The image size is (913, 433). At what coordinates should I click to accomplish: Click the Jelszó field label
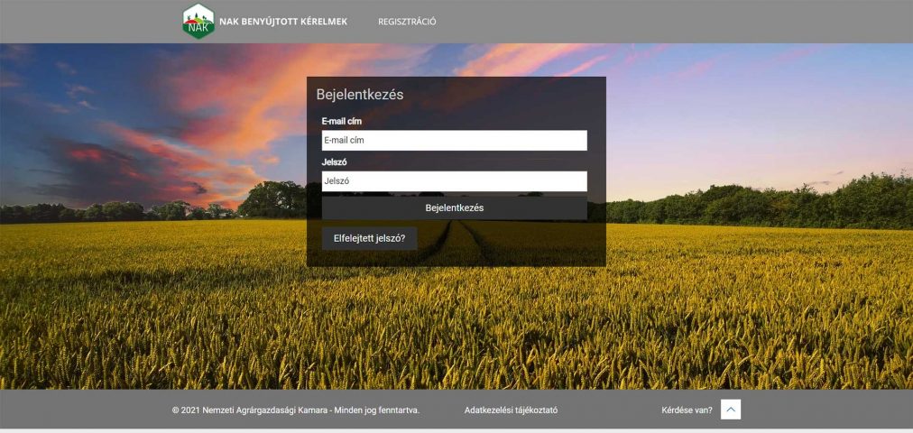coord(335,162)
